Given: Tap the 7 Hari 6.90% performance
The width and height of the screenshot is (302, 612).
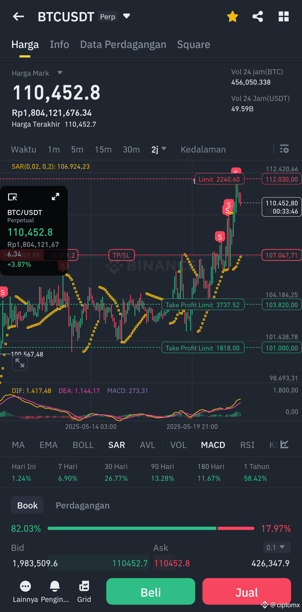Looking at the screenshot, I should [68, 472].
